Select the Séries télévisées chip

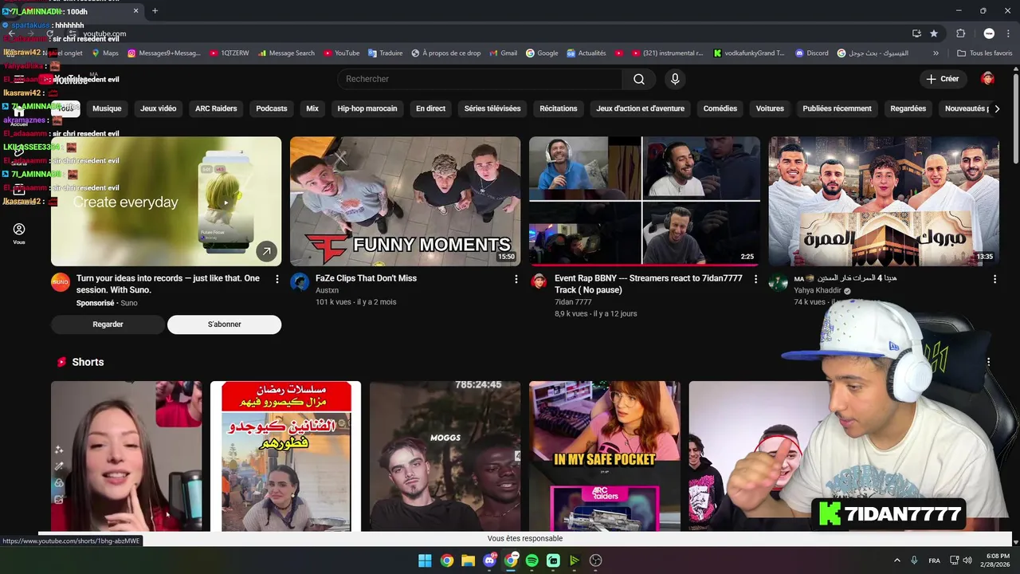click(x=492, y=108)
